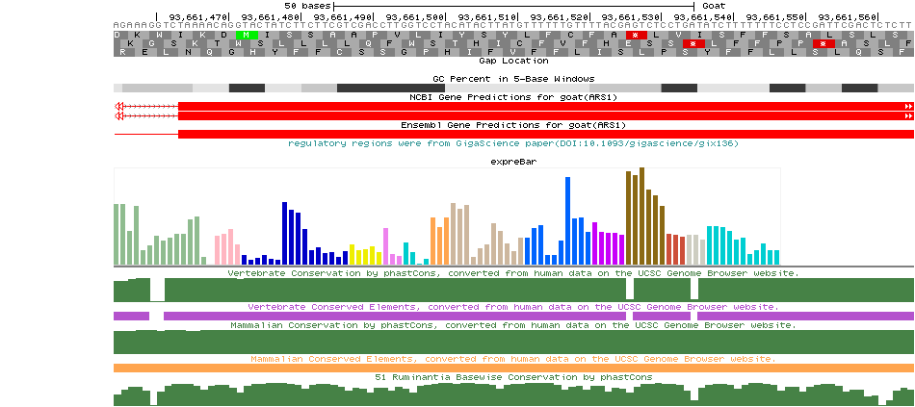This screenshot has width=915, height=407.
Task: Open the 51 Ruminantia Basewise Conservation title
Action: click(513, 377)
